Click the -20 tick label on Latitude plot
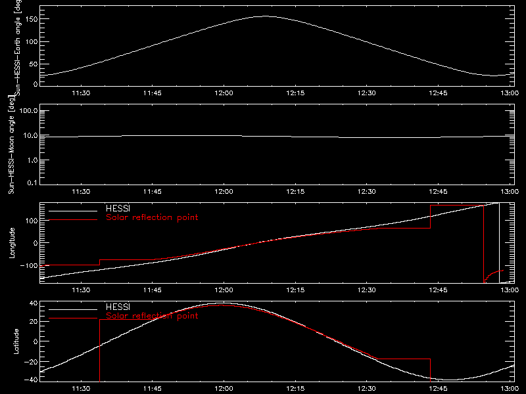Viewport: 526px width, 394px height. [31, 362]
